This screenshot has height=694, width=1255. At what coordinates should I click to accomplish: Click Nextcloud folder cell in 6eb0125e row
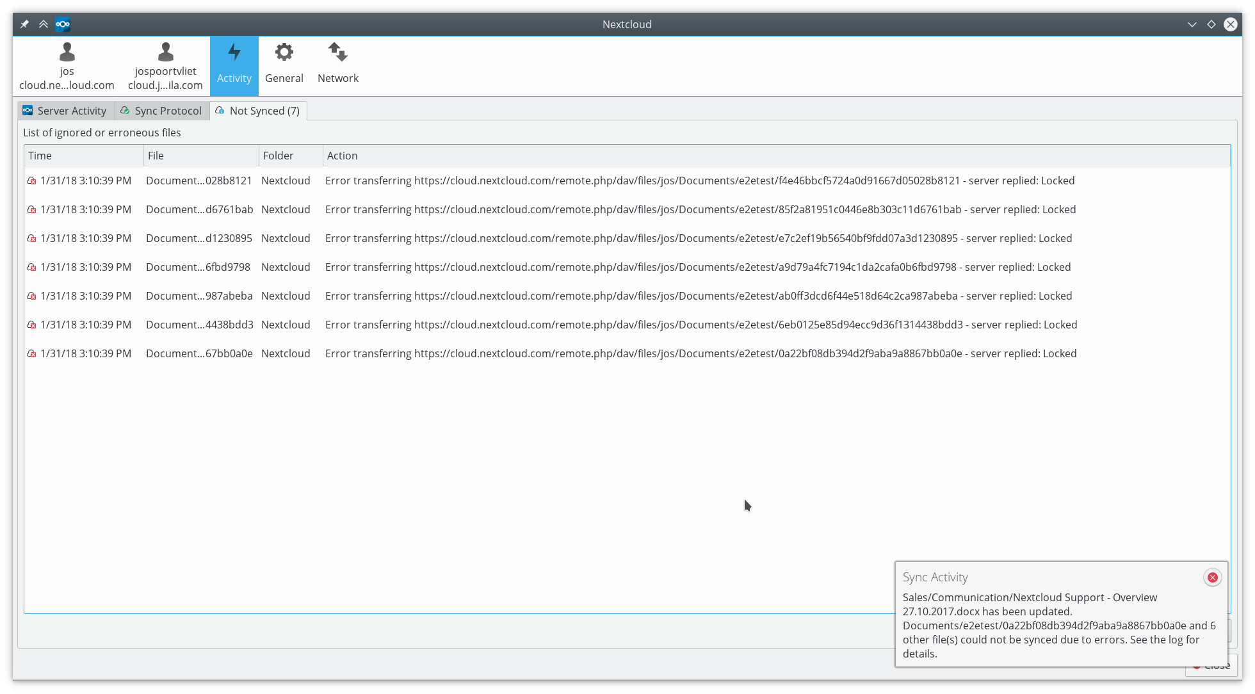(x=286, y=325)
